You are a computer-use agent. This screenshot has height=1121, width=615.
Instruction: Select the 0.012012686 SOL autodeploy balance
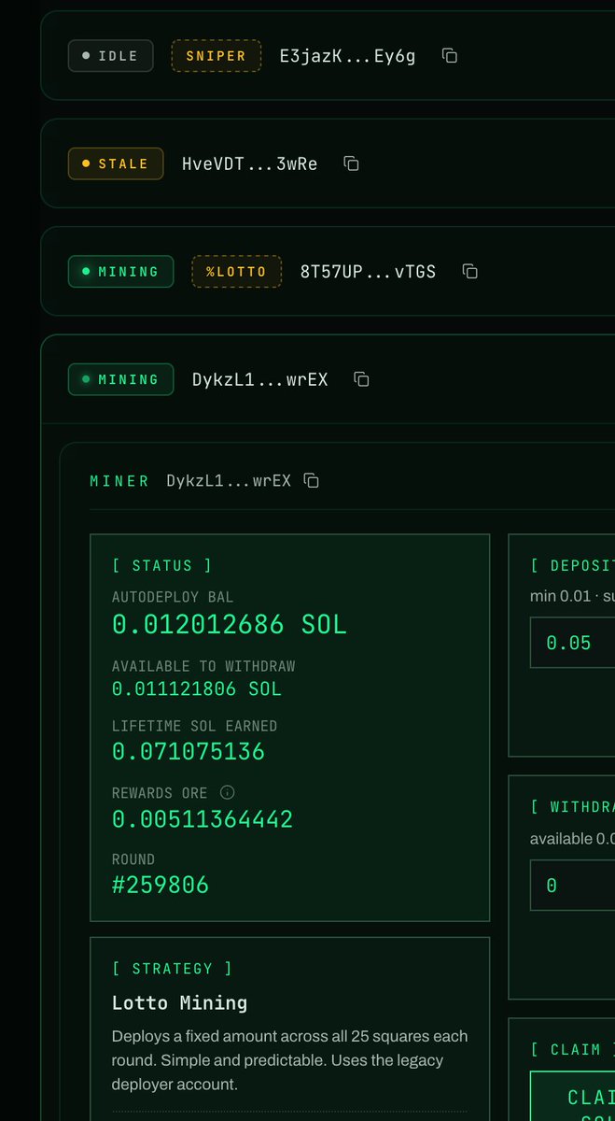pos(230,624)
